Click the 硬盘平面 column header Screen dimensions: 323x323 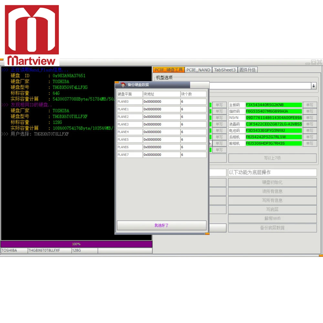pyautogui.click(x=130, y=94)
